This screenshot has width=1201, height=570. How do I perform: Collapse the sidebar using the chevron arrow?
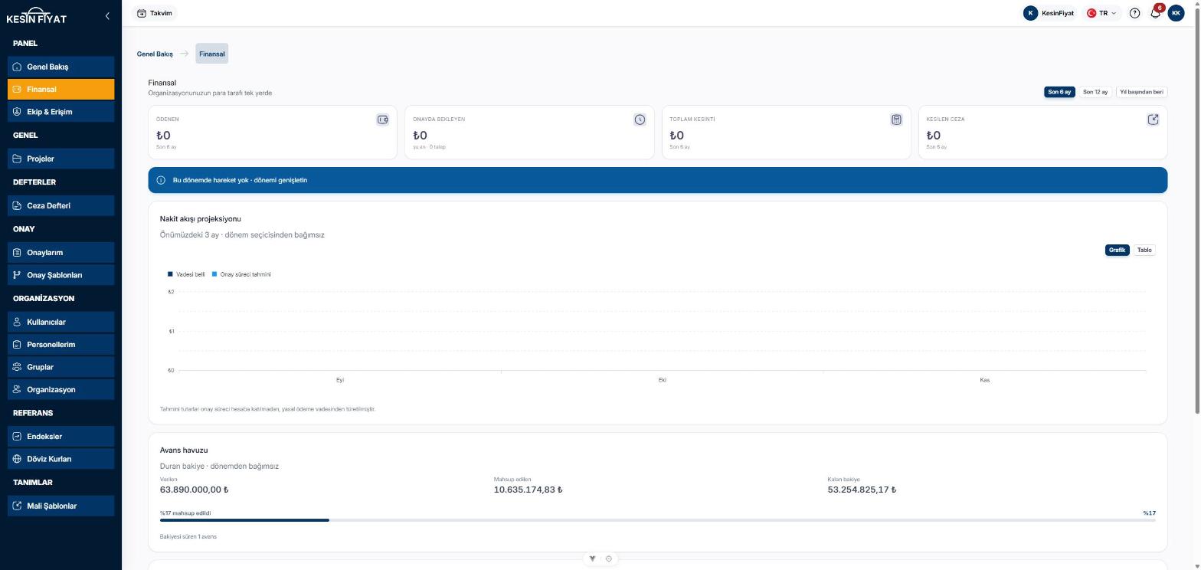[x=107, y=15]
